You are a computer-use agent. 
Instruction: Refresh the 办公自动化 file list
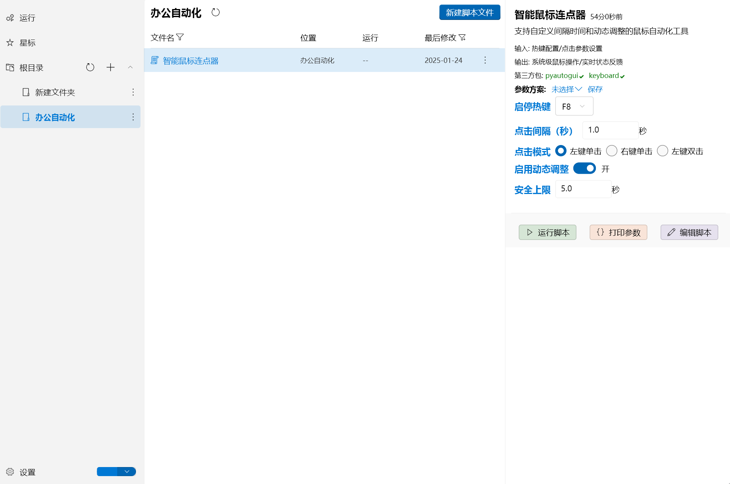pos(215,12)
